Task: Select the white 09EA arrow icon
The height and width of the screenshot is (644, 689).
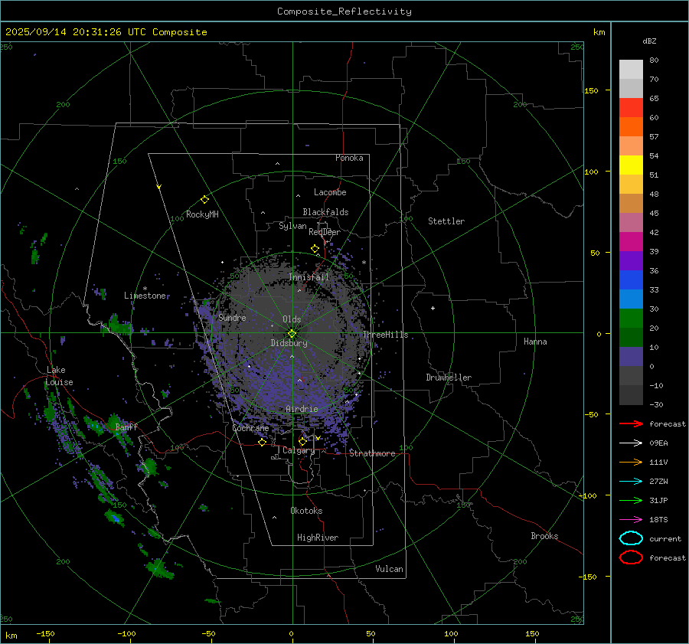Action: 631,443
